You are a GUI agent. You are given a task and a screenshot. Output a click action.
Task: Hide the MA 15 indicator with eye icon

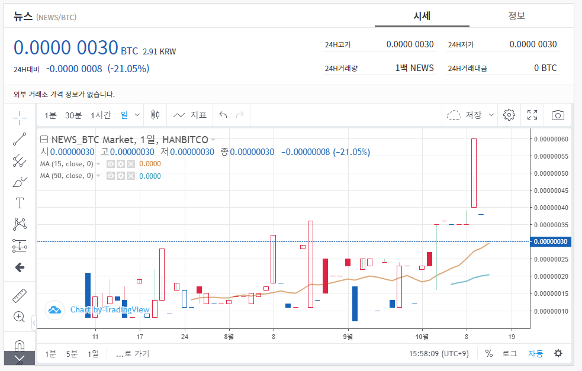point(111,164)
